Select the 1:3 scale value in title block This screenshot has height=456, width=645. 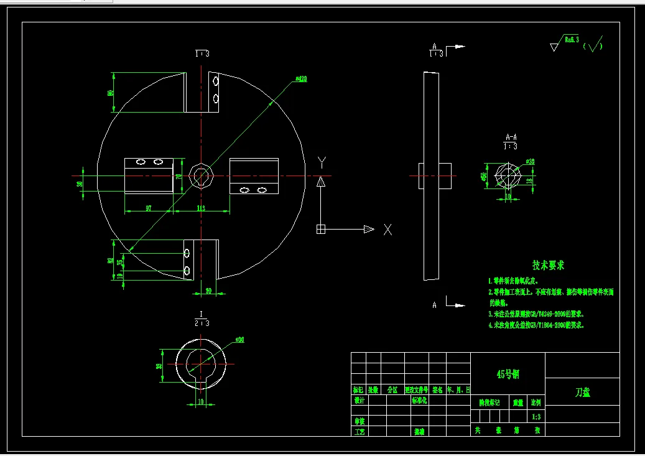(536, 416)
